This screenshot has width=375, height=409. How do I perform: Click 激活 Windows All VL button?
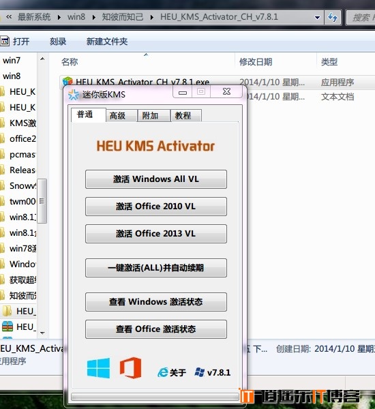[155, 179]
